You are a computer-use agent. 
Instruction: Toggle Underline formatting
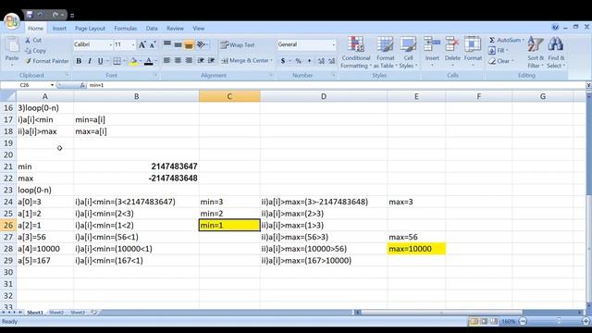pyautogui.click(x=100, y=61)
